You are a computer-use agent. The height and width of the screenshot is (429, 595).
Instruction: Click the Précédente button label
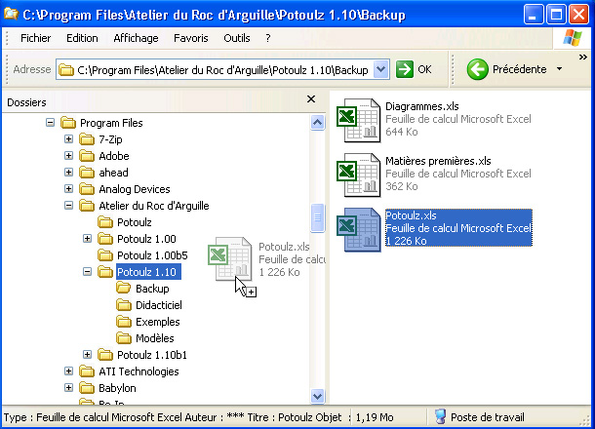[520, 69]
